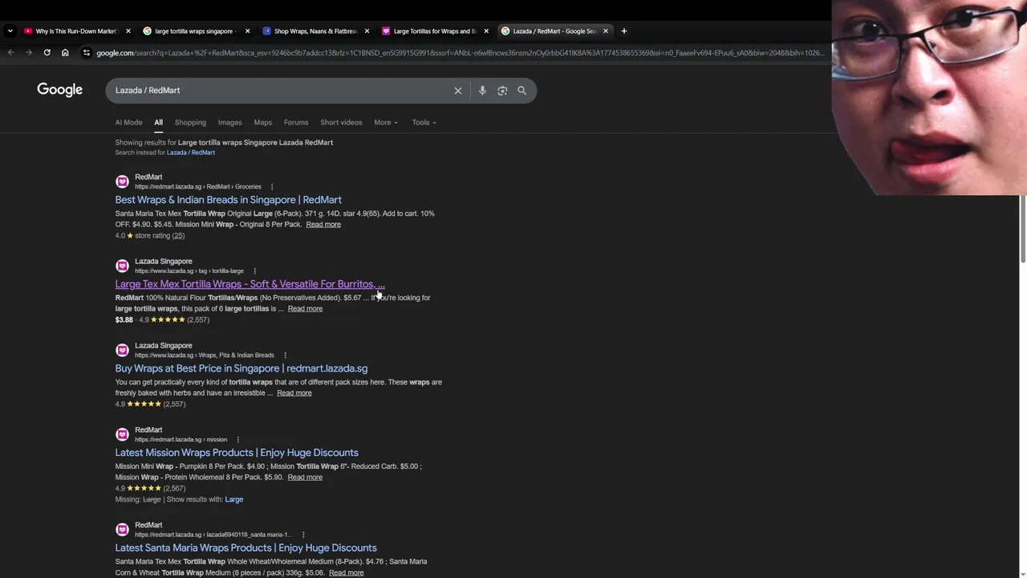Viewport: 1027px width, 578px height.
Task: Show results with 'Large' link
Action: 234,499
